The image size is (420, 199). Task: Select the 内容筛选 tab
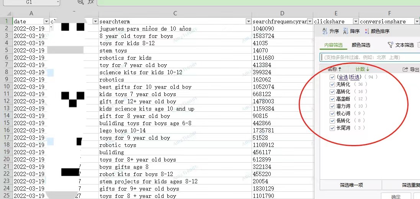(x=333, y=45)
